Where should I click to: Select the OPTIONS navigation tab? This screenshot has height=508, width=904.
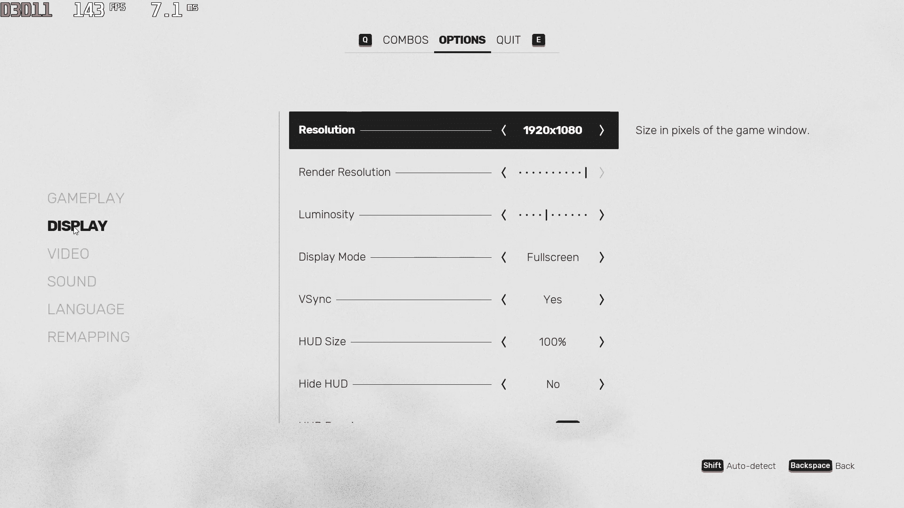pyautogui.click(x=462, y=40)
